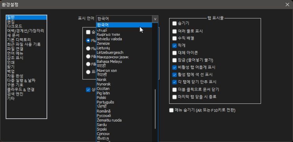The height and width of the screenshot is (142, 293).
Task: Select Zeneize language entry
Action: tap(124, 43)
